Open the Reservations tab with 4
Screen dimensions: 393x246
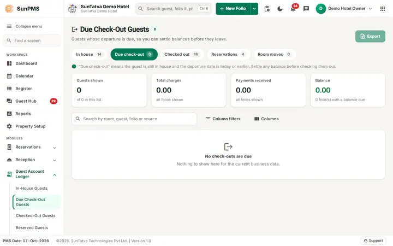point(228,54)
